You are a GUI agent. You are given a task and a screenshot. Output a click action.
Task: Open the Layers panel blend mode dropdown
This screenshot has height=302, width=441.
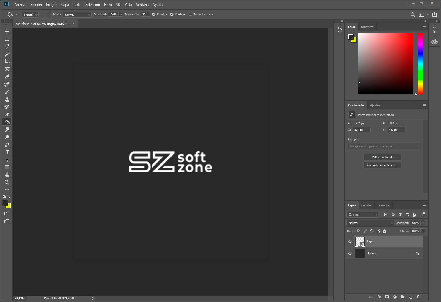pyautogui.click(x=370, y=223)
